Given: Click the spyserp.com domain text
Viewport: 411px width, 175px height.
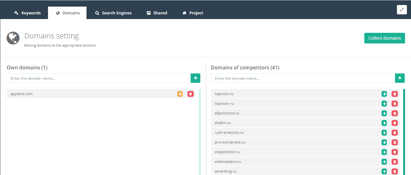Looking at the screenshot, I should coord(21,94).
